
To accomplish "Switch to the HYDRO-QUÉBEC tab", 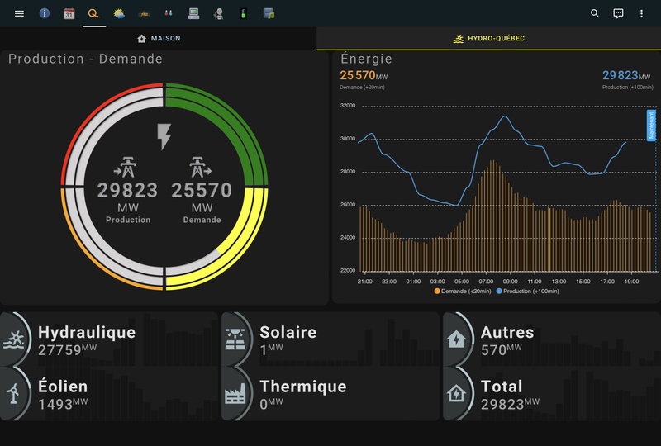I will coord(488,38).
